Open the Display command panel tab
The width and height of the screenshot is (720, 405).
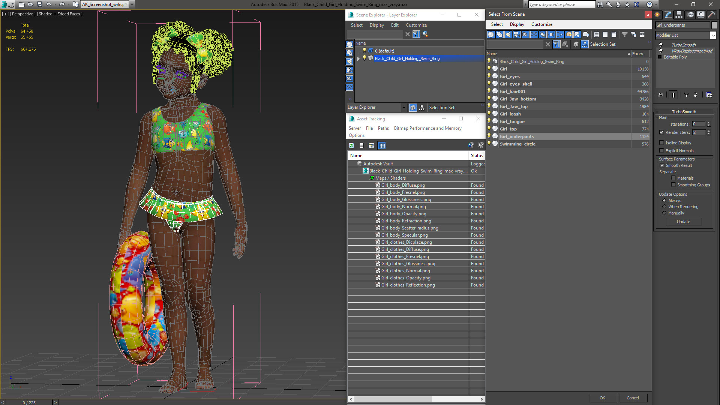pos(701,15)
